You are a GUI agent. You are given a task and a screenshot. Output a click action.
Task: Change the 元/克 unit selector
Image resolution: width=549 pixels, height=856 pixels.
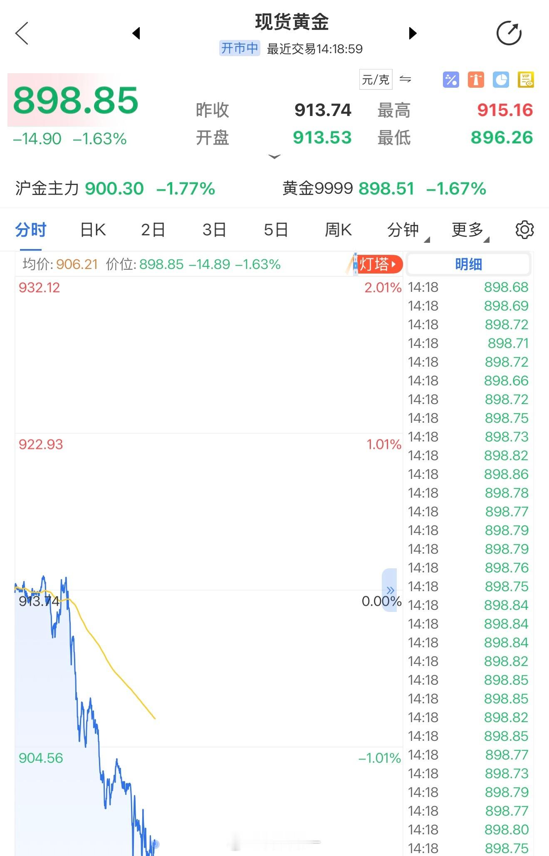376,79
